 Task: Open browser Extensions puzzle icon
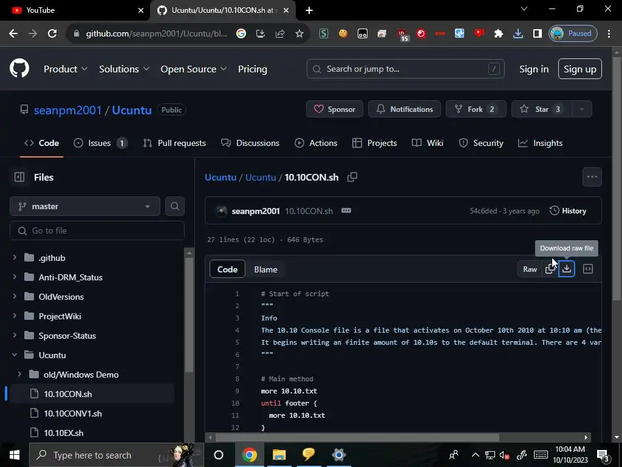click(499, 33)
